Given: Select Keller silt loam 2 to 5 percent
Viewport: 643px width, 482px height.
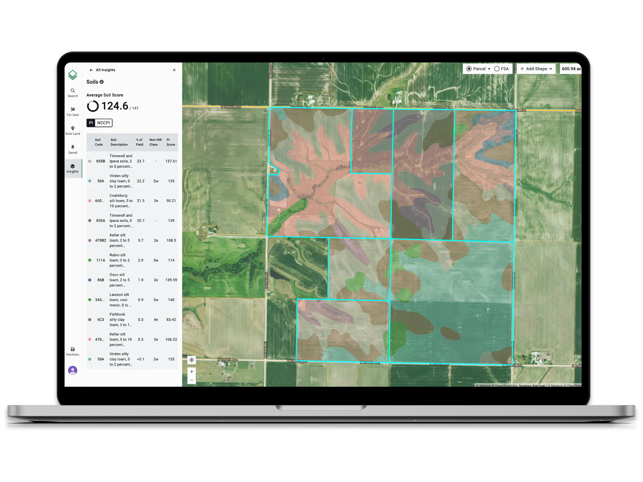Looking at the screenshot, I should click(120, 241).
